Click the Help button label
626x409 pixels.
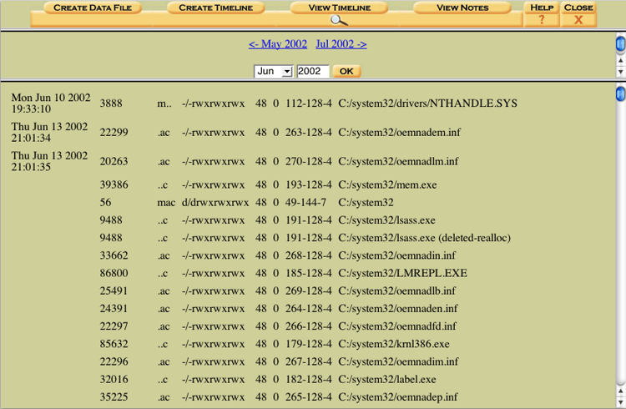click(x=542, y=8)
